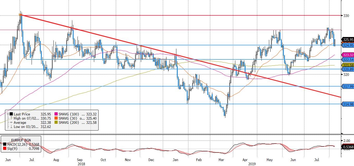Click the SMAVG (30) value 325.40 in legend
The height and width of the screenshot is (166, 354).
[x=91, y=118]
